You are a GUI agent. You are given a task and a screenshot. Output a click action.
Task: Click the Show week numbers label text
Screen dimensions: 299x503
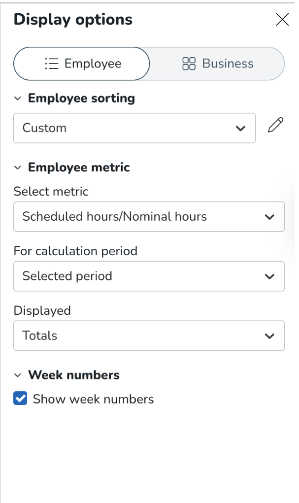pos(93,399)
